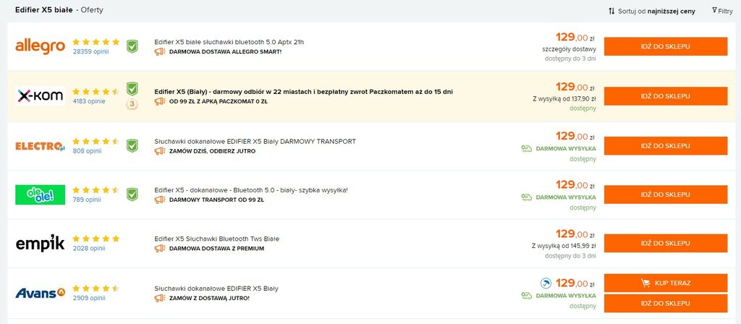The image size is (741, 324).
Task: Open the 28359 opinii reviews link
Action: [90, 51]
